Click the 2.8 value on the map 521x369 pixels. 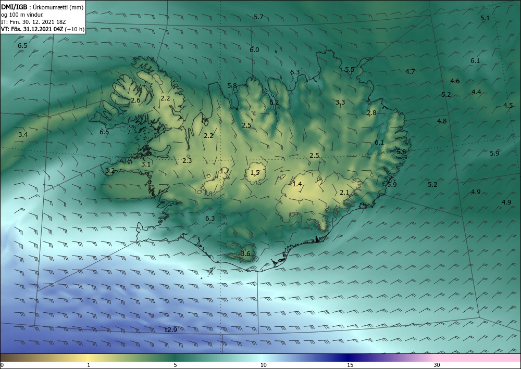pyautogui.click(x=371, y=113)
